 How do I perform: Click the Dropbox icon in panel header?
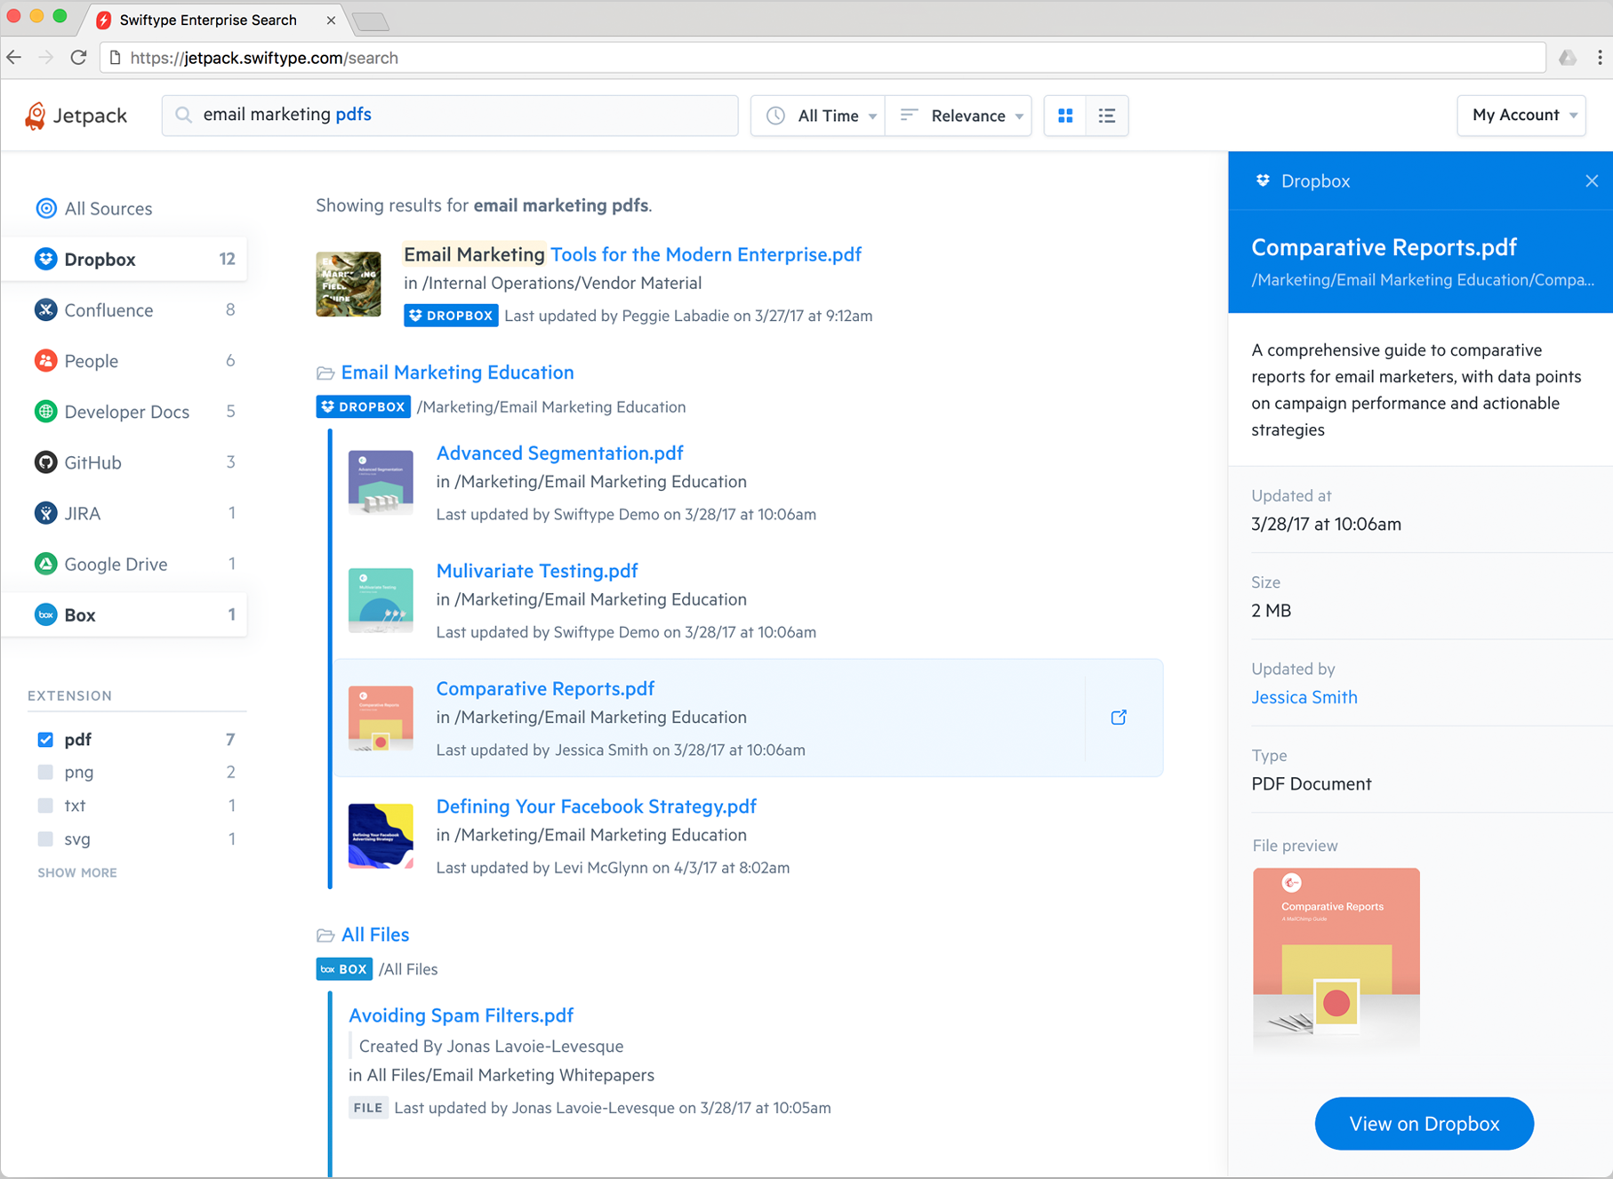click(1263, 180)
